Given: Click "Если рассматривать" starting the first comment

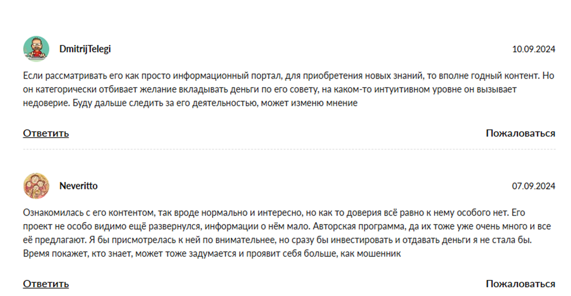Looking at the screenshot, I should click(56, 76).
